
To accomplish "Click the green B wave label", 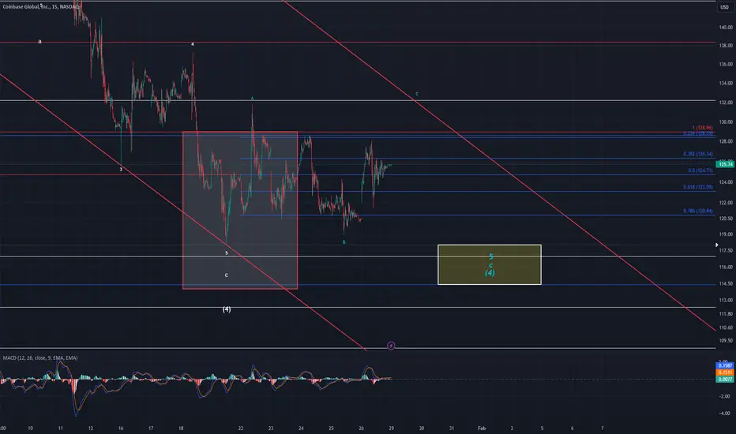I will [344, 242].
